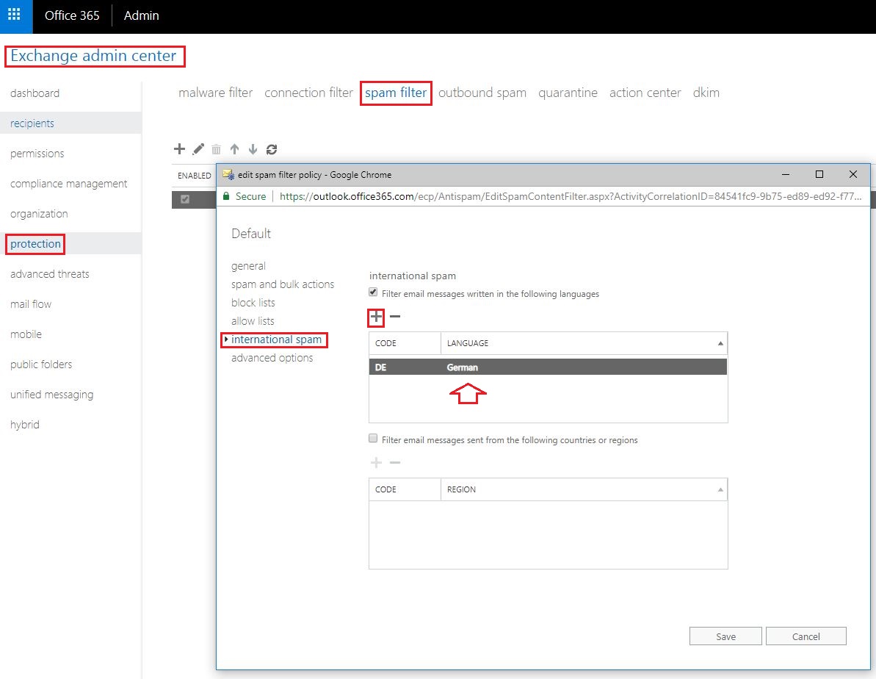876x679 pixels.
Task: Minimize the edit spam filter policy window
Action: pos(786,174)
